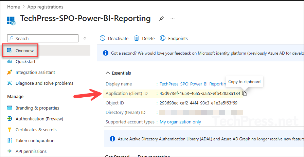Click the app registration grid icon
The width and height of the screenshot is (304, 157).
pos(12,21)
